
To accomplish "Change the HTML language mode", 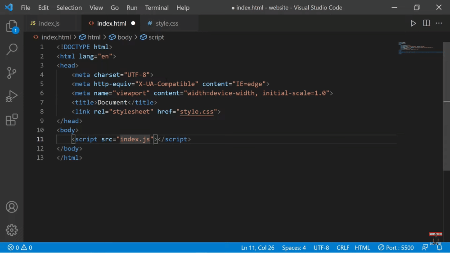I will tap(362, 248).
